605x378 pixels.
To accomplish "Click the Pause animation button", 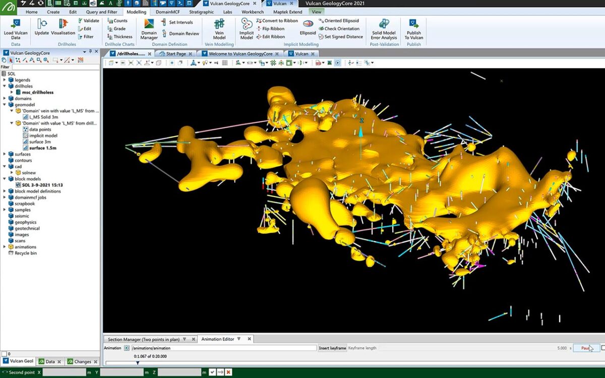I will (586, 348).
